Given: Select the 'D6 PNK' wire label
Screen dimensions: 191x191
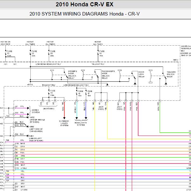Looking at the screenshot, I should coord(20,153).
